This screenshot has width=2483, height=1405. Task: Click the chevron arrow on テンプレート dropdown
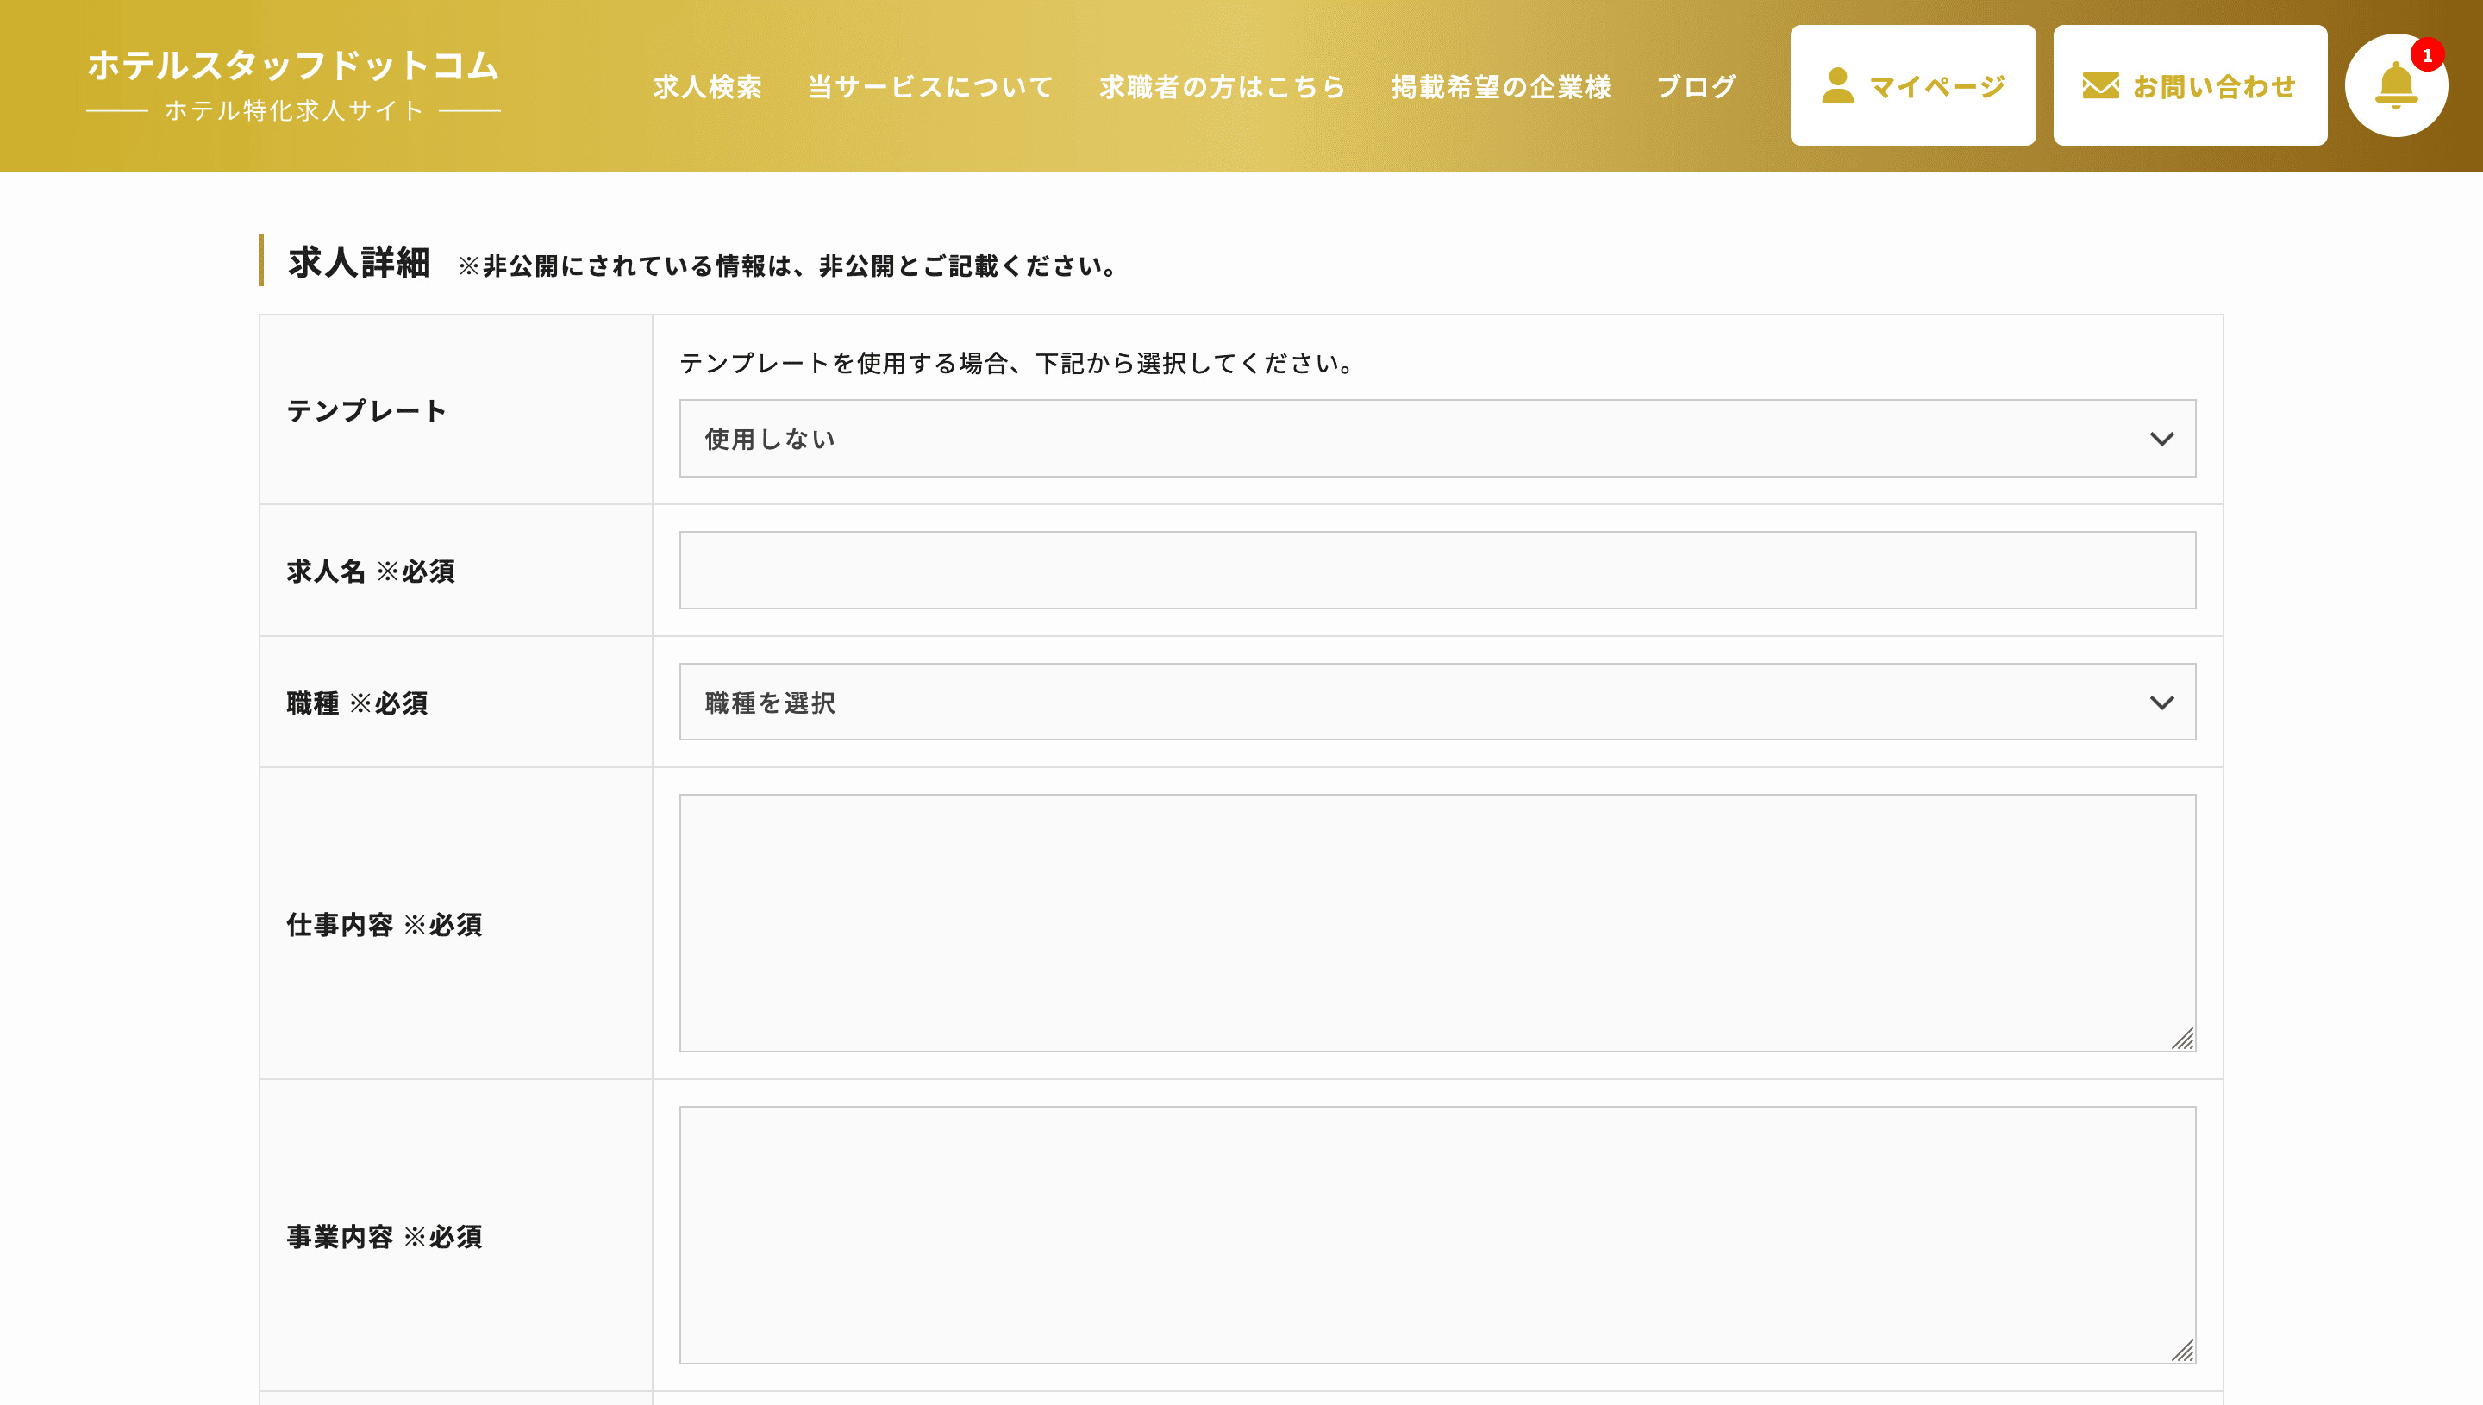click(x=2161, y=439)
